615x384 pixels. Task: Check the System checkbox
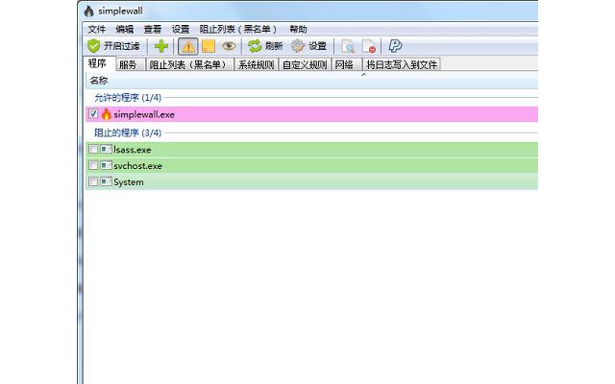click(x=93, y=181)
